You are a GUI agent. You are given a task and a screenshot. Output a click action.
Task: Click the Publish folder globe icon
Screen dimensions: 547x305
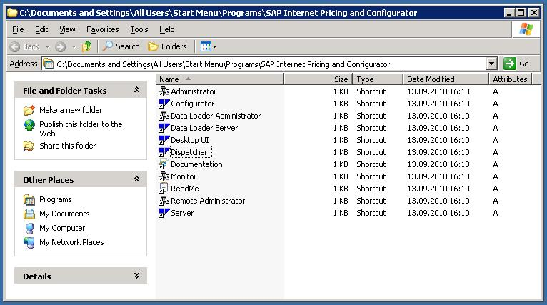click(x=29, y=125)
